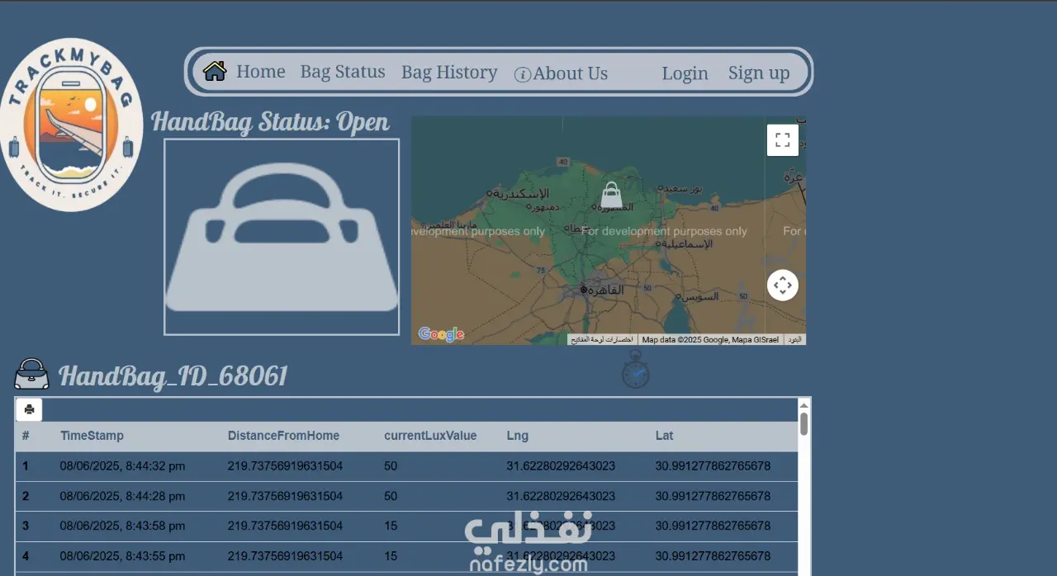1057x576 pixels.
Task: Open the About Us page
Action: tap(570, 73)
